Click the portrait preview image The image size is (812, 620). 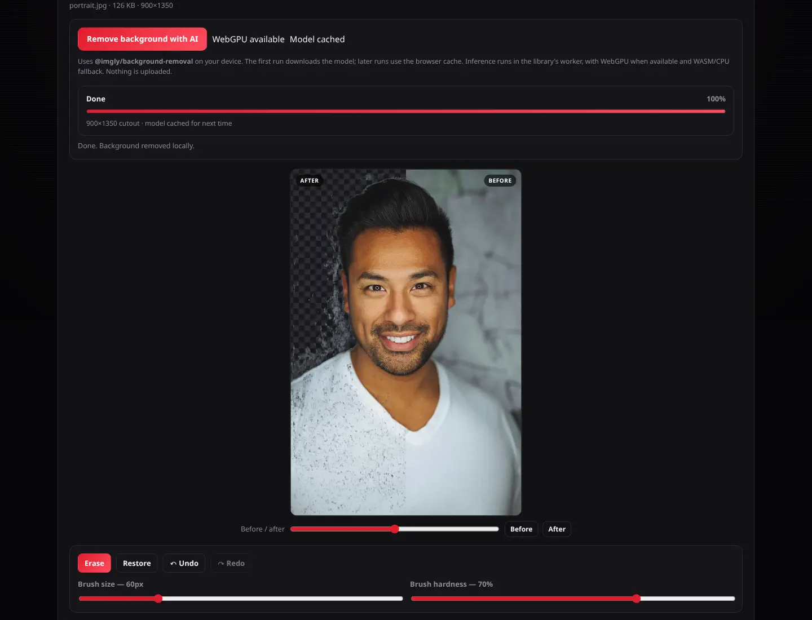pos(406,342)
